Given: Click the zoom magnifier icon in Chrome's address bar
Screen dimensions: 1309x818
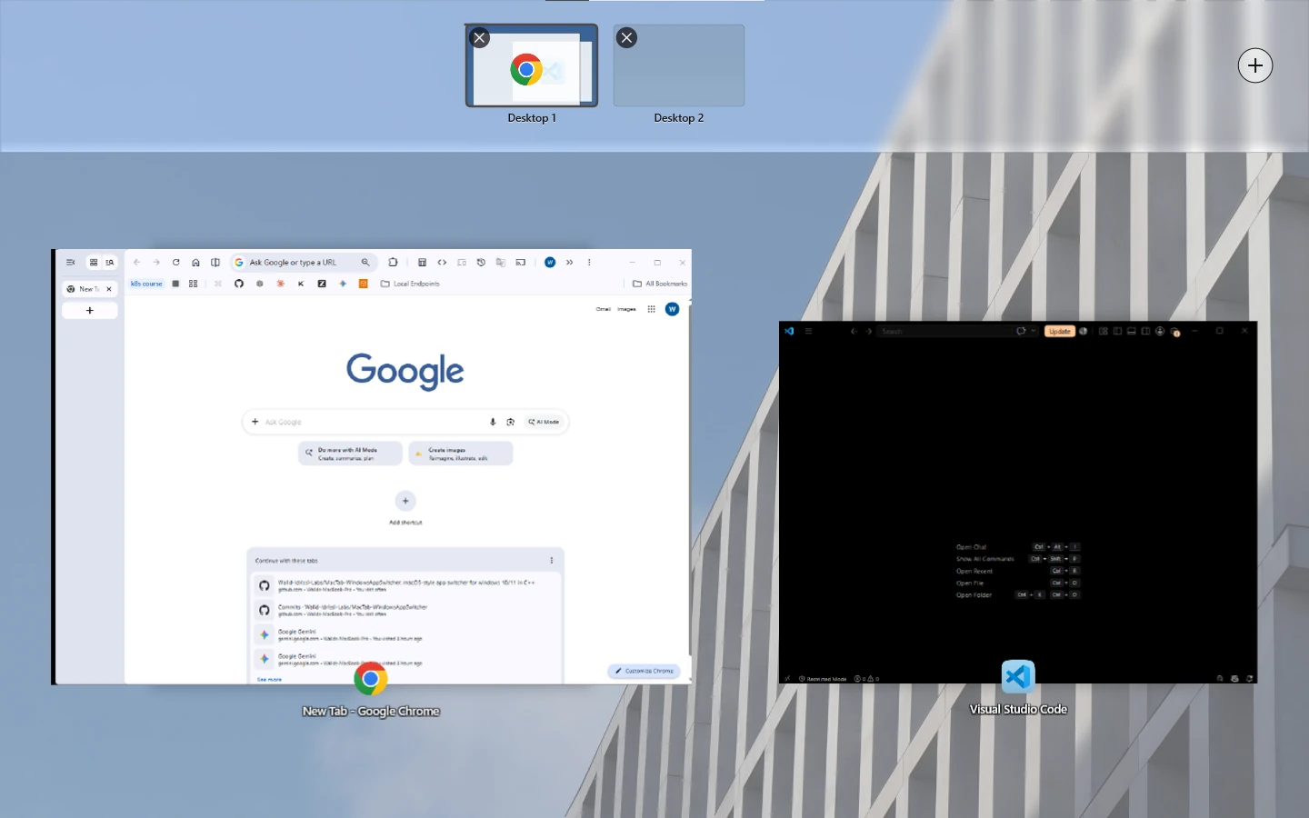Looking at the screenshot, I should pos(365,263).
